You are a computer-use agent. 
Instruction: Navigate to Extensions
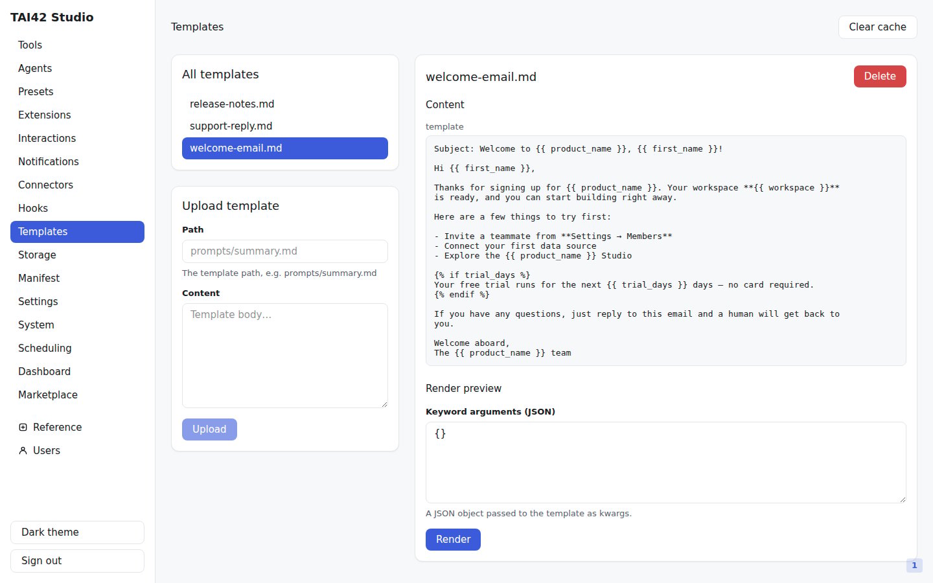[x=77, y=115]
